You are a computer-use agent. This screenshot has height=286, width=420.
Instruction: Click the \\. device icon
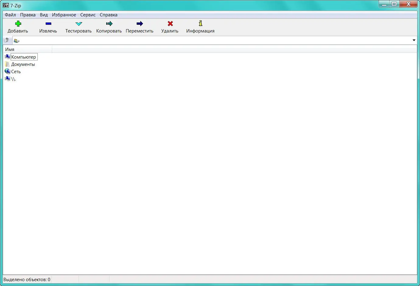pos(8,79)
